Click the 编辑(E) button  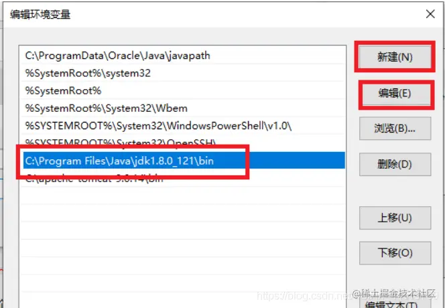click(395, 93)
